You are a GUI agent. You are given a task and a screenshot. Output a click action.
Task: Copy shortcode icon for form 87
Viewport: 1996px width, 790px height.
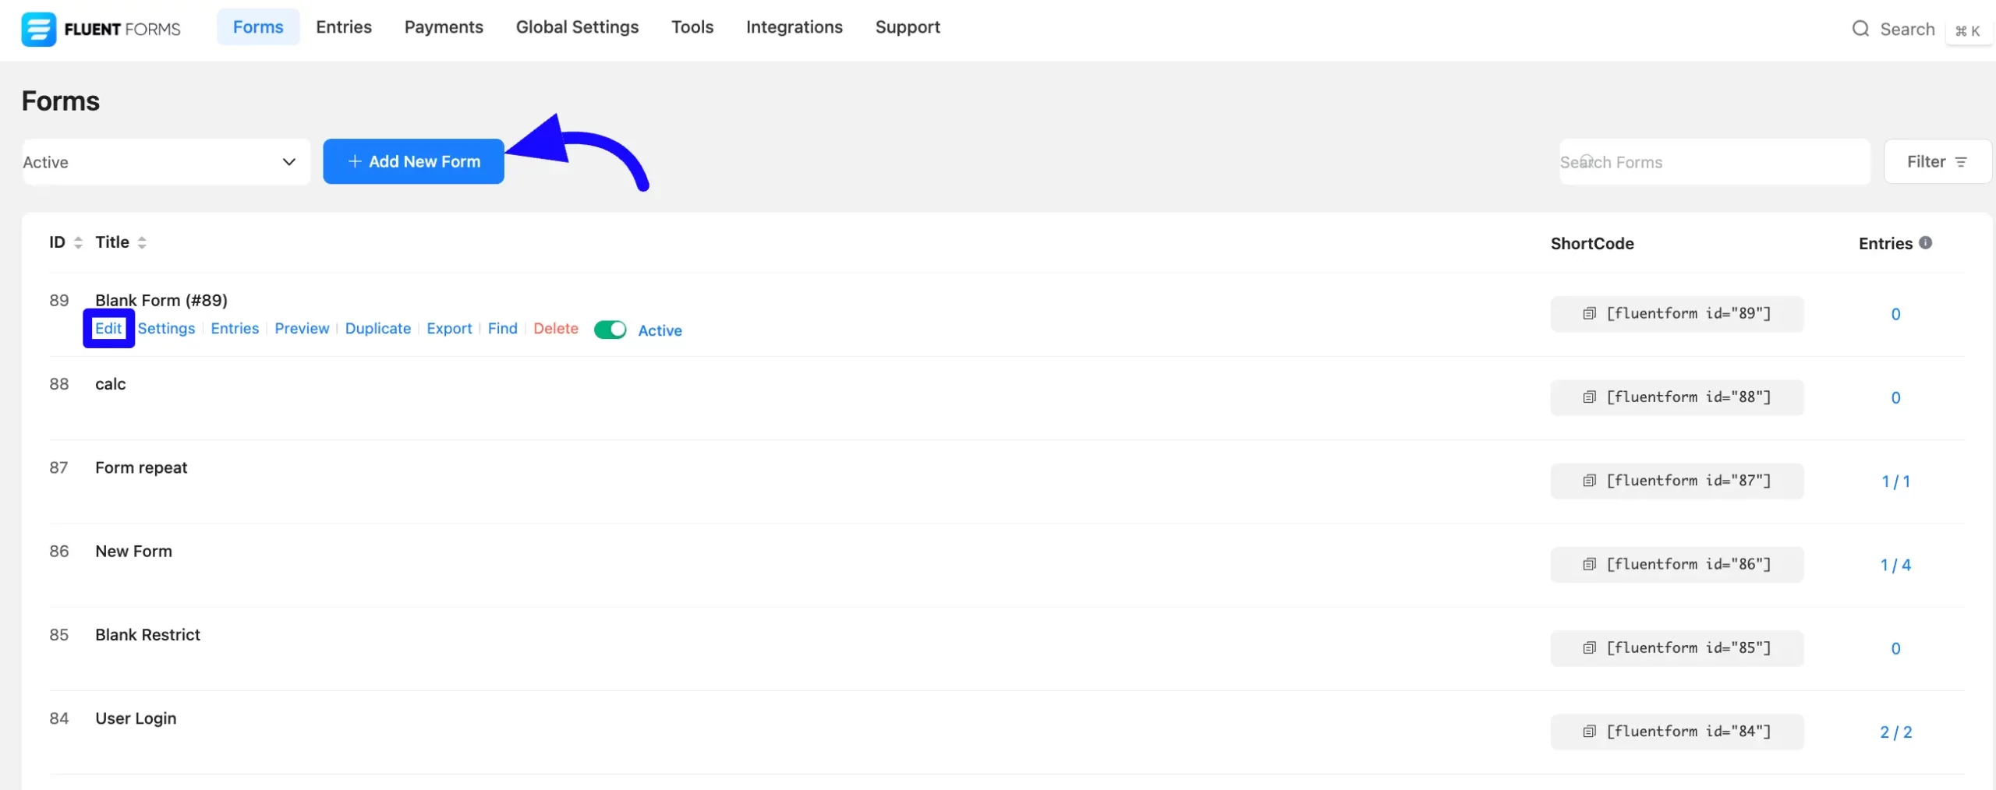[1589, 480]
